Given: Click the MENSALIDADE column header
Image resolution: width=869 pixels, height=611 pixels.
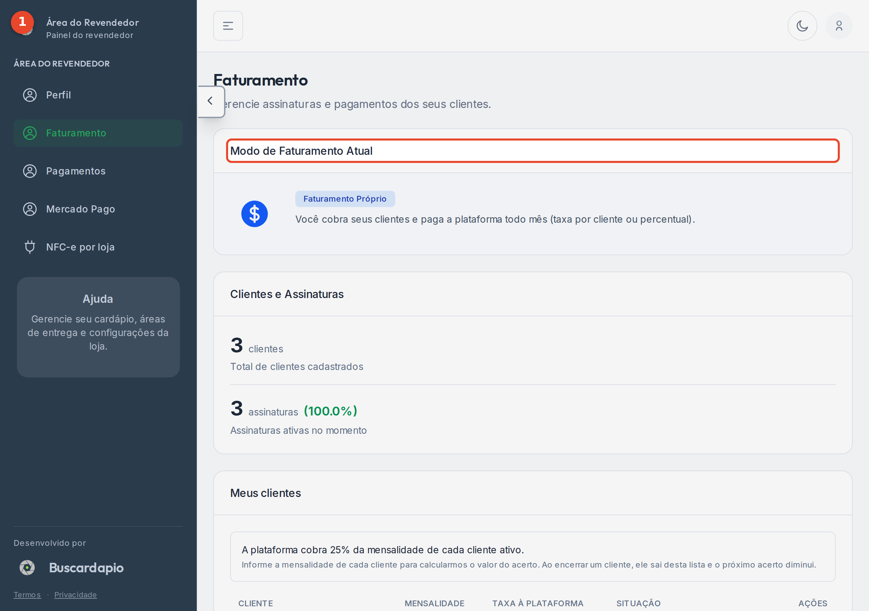Looking at the screenshot, I should [434, 604].
